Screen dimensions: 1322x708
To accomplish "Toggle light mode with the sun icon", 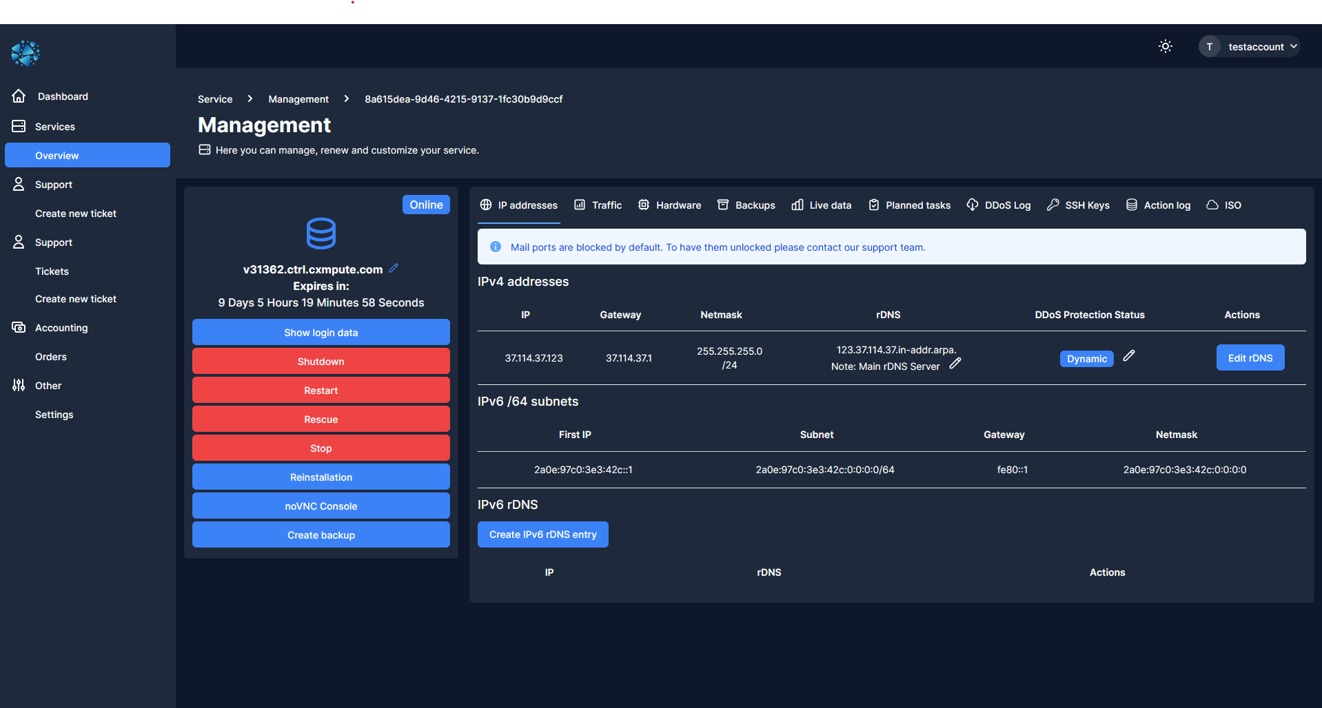I will click(1165, 46).
